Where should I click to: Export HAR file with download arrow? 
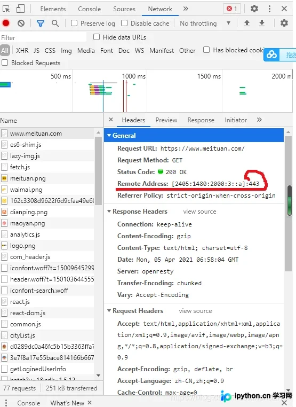coord(262,23)
